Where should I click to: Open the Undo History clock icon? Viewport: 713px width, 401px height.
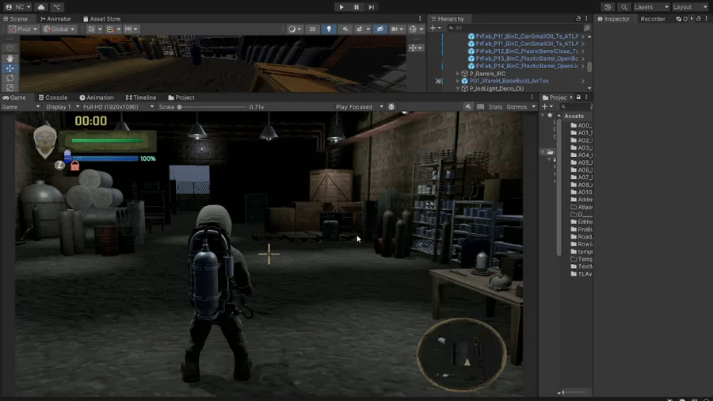point(608,7)
